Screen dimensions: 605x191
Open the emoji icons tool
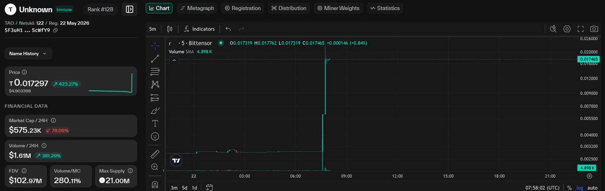155,136
